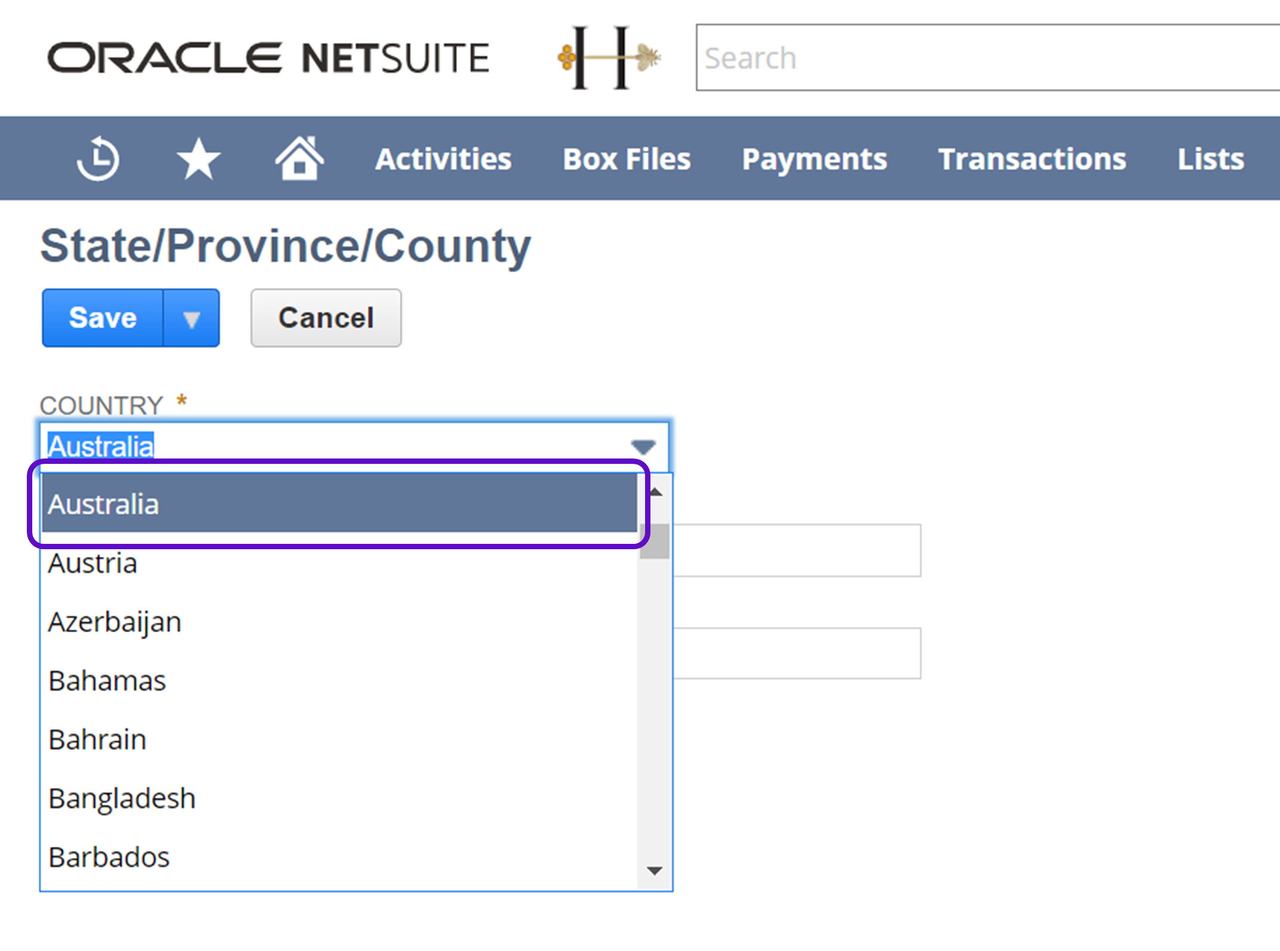1280x951 pixels.
Task: Toggle the Country dropdown arrow
Action: 643,447
